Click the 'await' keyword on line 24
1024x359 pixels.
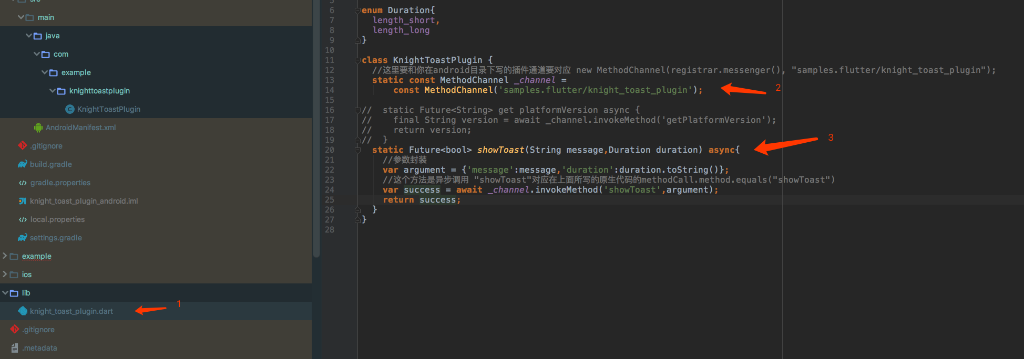tap(469, 190)
